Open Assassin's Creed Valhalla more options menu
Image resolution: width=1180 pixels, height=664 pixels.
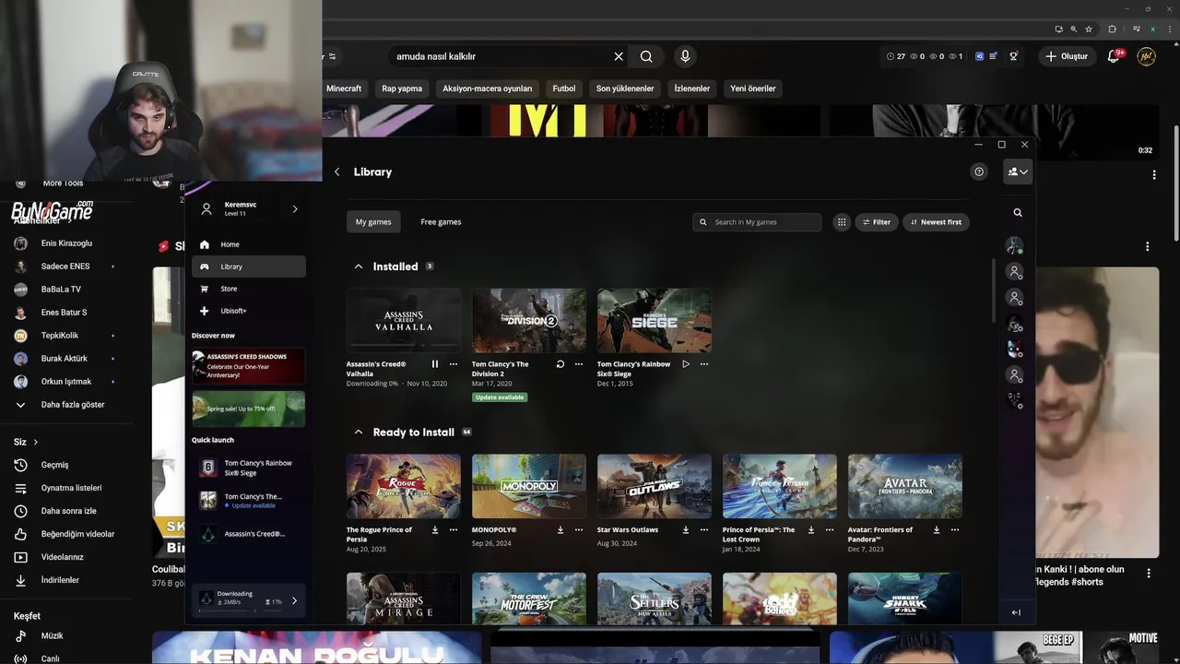(454, 364)
